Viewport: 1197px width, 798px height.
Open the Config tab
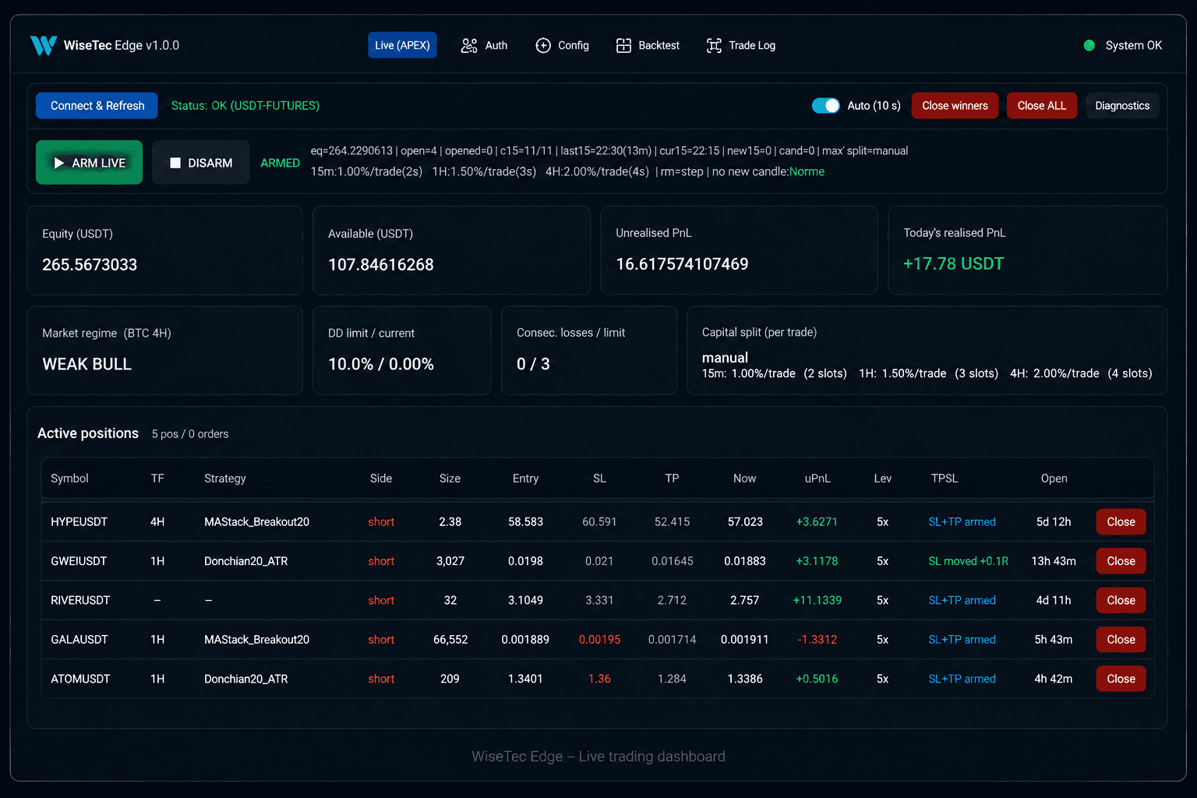pos(563,45)
